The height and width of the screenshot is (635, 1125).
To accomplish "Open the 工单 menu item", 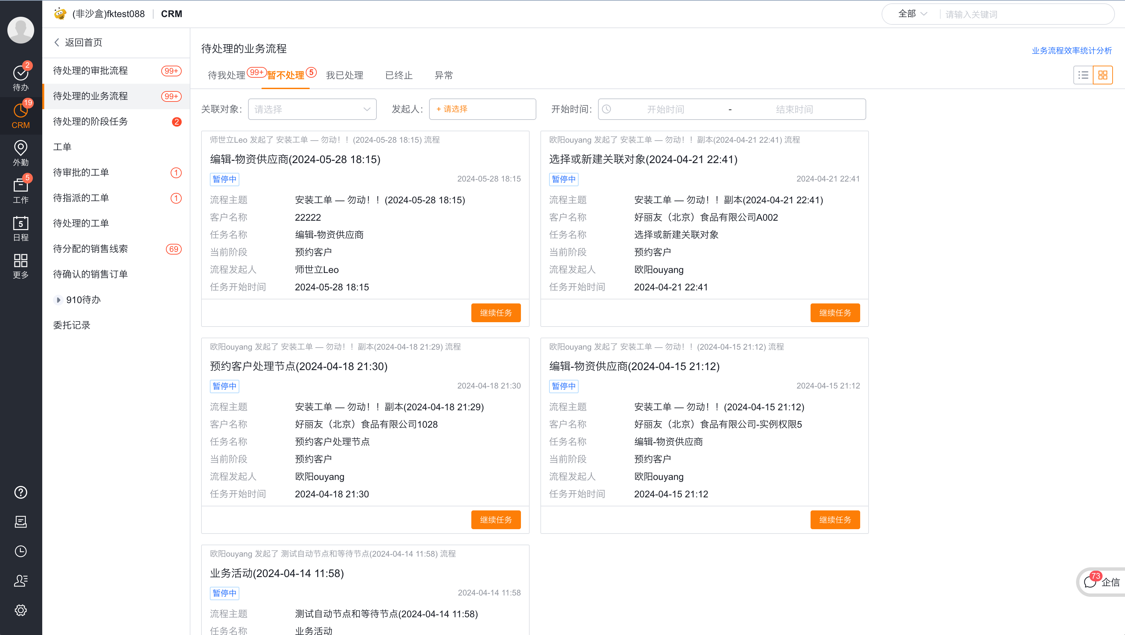I will [x=116, y=147].
